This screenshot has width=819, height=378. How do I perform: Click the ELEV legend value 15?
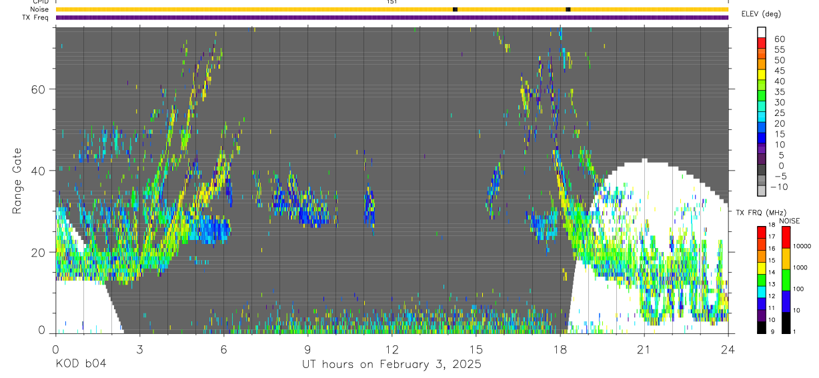coord(779,134)
